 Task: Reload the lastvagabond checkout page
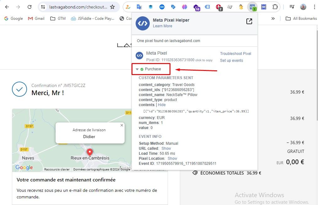pos(30,7)
